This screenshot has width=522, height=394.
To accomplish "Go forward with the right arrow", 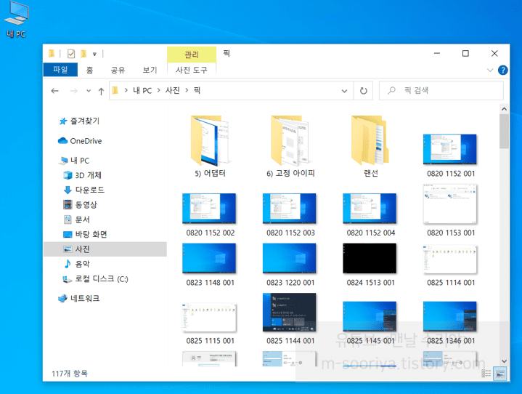I will pyautogui.click(x=73, y=91).
